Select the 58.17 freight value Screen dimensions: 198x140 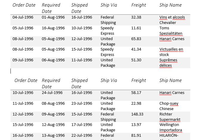point(136,93)
